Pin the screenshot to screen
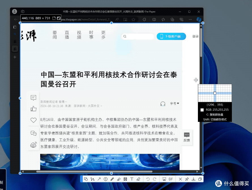Viewport: 252px width, 190px height. click(187, 179)
